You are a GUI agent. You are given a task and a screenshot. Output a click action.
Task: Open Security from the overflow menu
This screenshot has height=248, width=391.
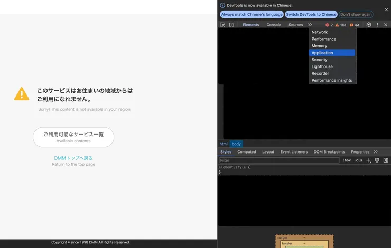[x=332, y=60]
